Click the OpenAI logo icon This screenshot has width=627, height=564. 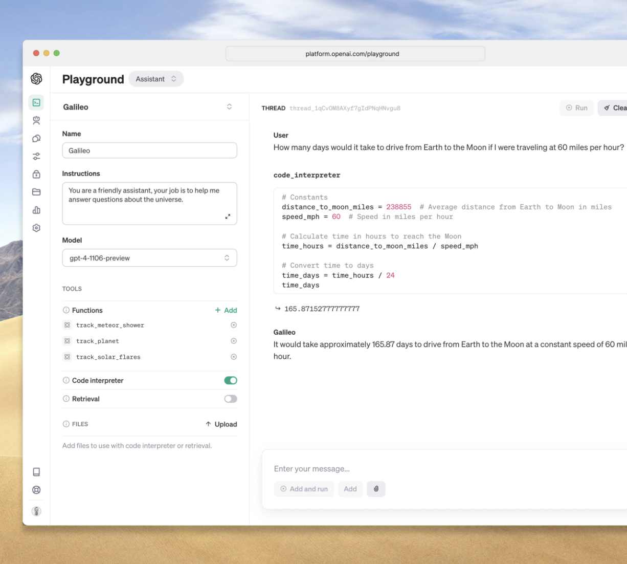[36, 79]
